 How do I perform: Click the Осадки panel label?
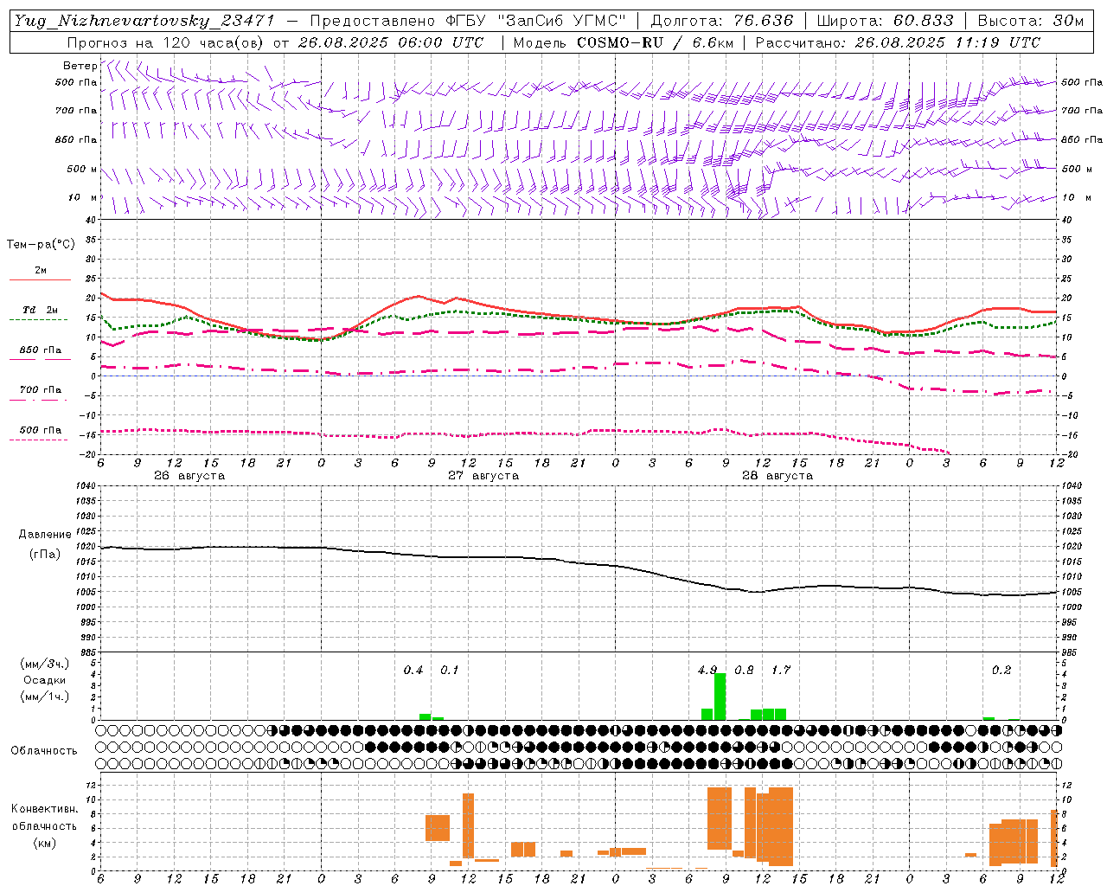click(x=44, y=680)
